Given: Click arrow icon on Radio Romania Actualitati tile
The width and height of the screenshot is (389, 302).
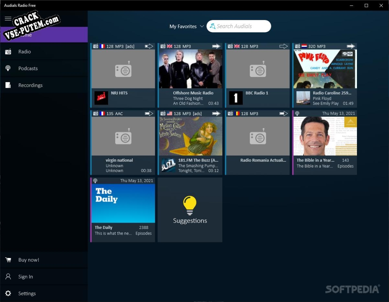Looking at the screenshot, I should pyautogui.click(x=283, y=113).
